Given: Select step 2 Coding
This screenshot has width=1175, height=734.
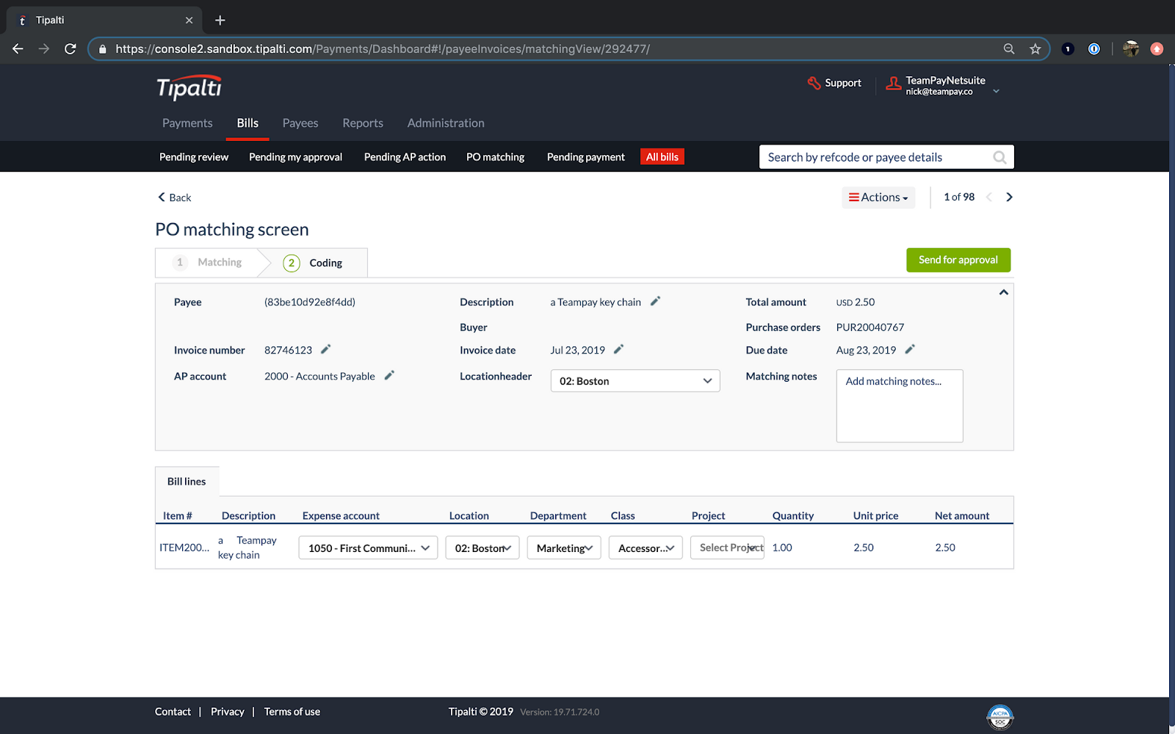Looking at the screenshot, I should (x=313, y=263).
